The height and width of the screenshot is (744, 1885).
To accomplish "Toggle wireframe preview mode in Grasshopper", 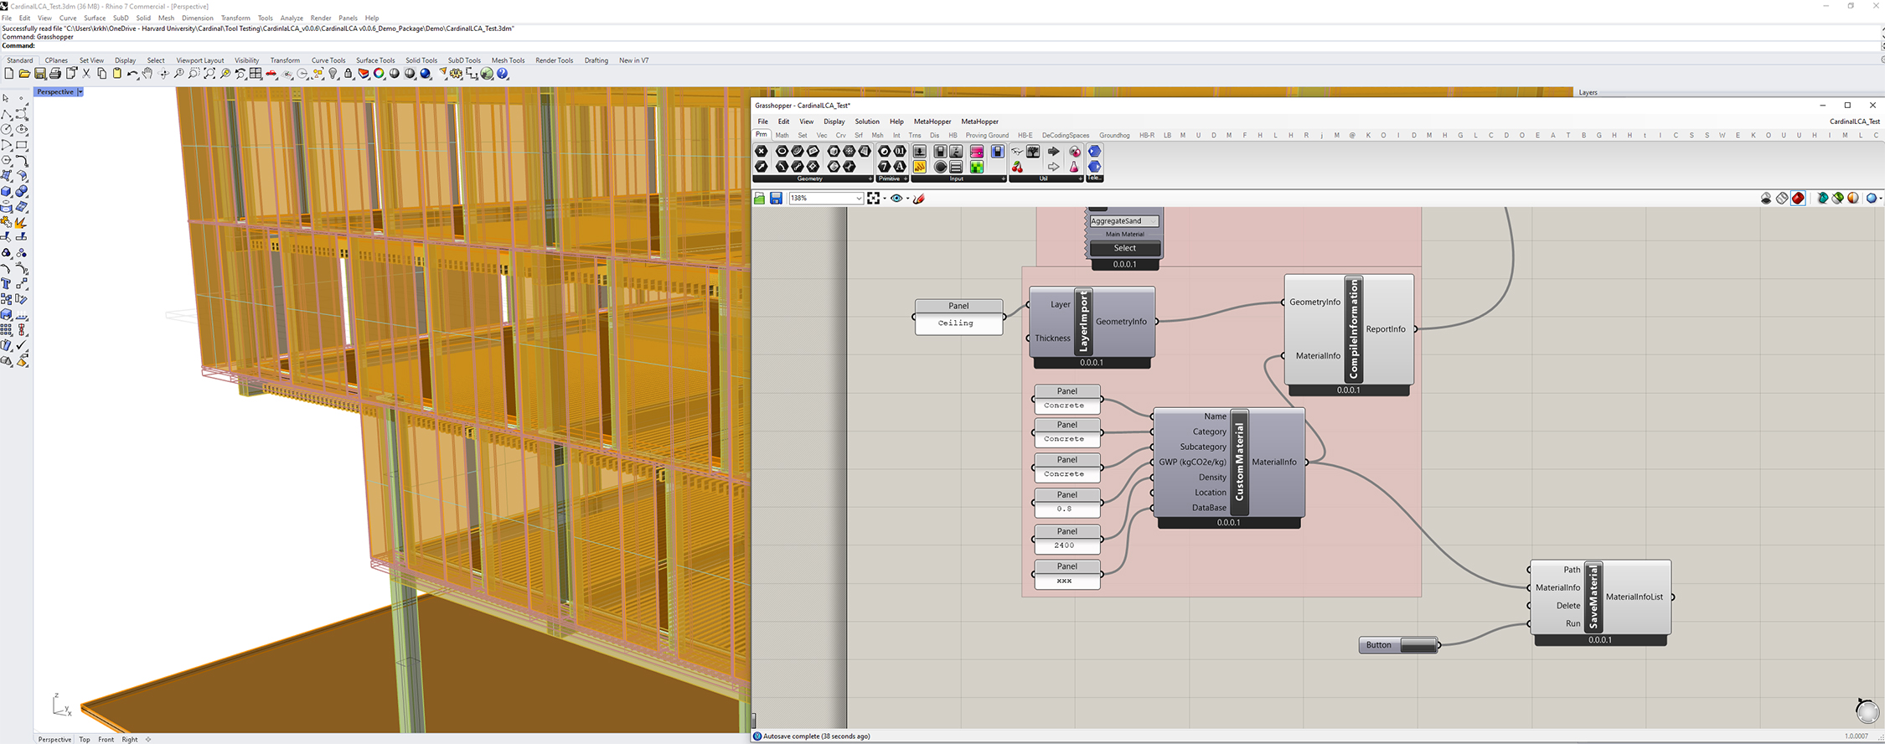I will coord(1782,199).
